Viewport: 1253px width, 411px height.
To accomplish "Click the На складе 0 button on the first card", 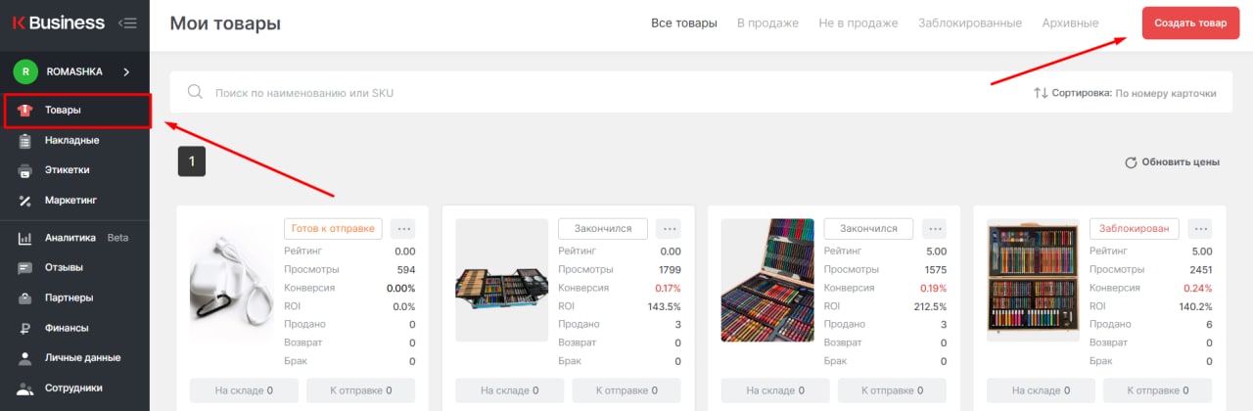I will 244,390.
